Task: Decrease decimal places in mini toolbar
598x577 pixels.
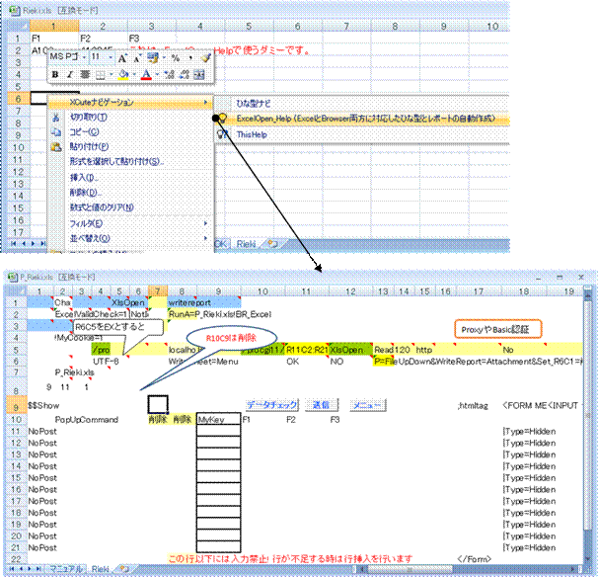Action: (185, 74)
